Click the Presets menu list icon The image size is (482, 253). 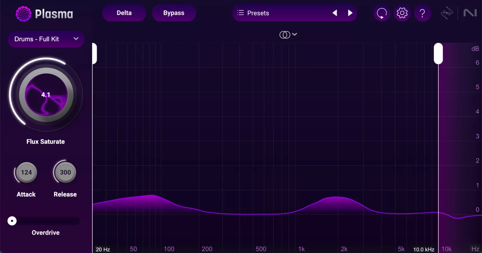click(x=240, y=13)
